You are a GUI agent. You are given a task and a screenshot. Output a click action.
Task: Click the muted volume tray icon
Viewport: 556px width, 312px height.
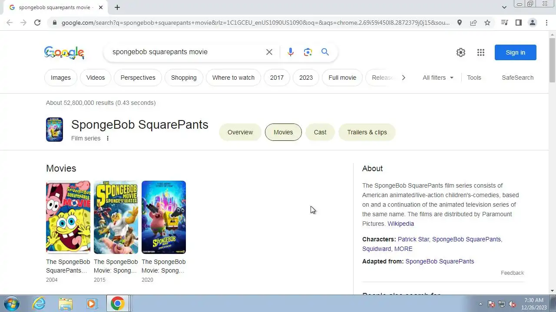(x=512, y=304)
